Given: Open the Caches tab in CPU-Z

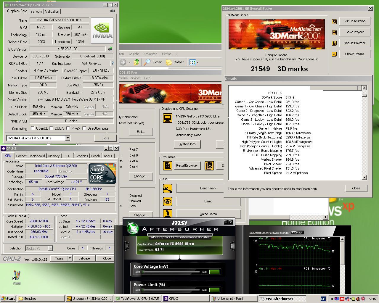Looking at the screenshot, I should coord(21,156).
